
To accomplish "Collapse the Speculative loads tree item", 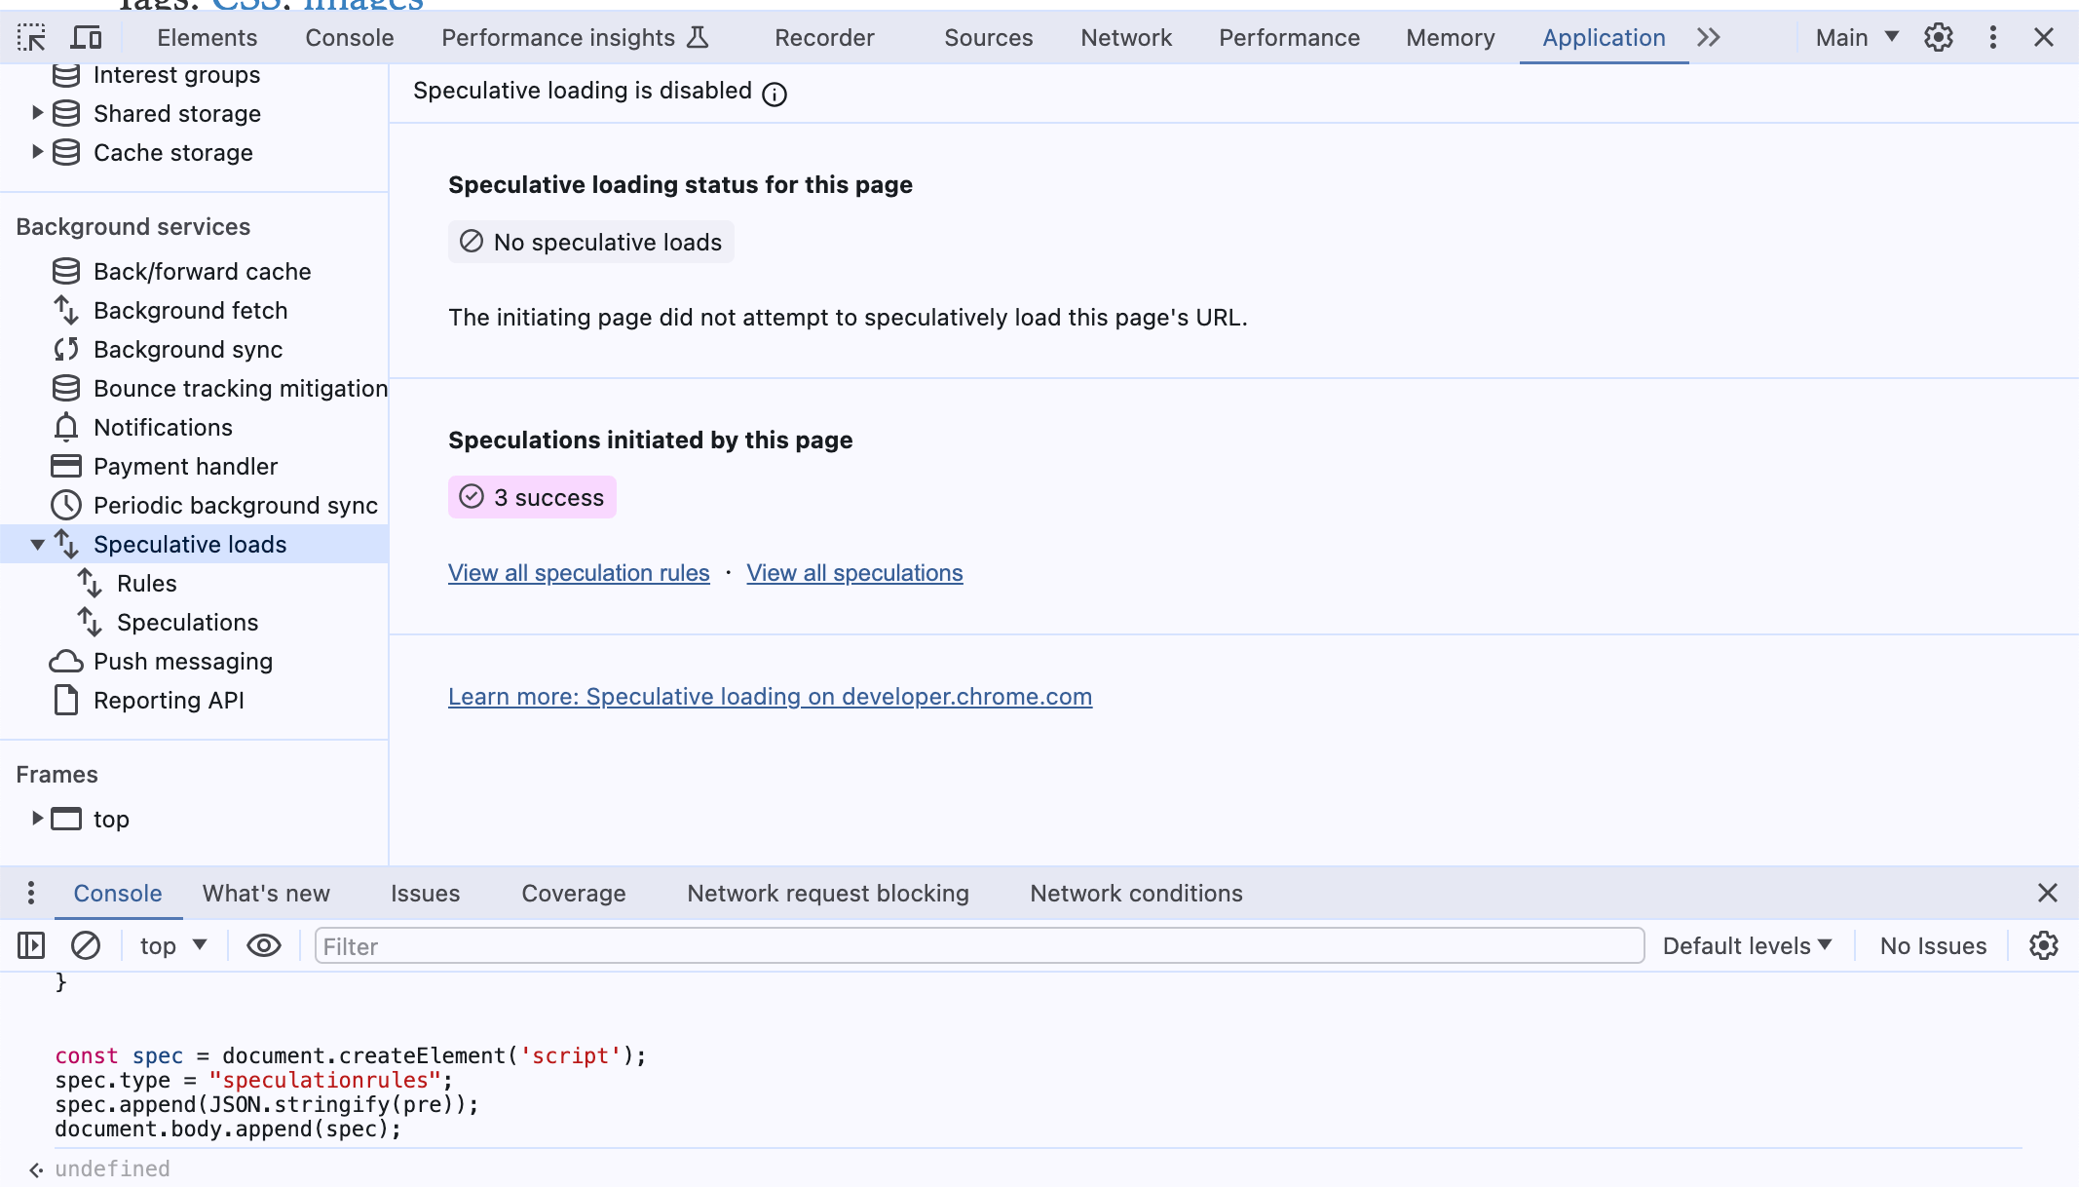I will [37, 545].
